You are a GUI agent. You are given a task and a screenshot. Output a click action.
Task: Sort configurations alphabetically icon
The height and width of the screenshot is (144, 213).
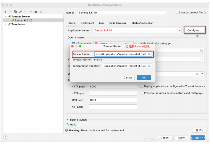coord(41,12)
